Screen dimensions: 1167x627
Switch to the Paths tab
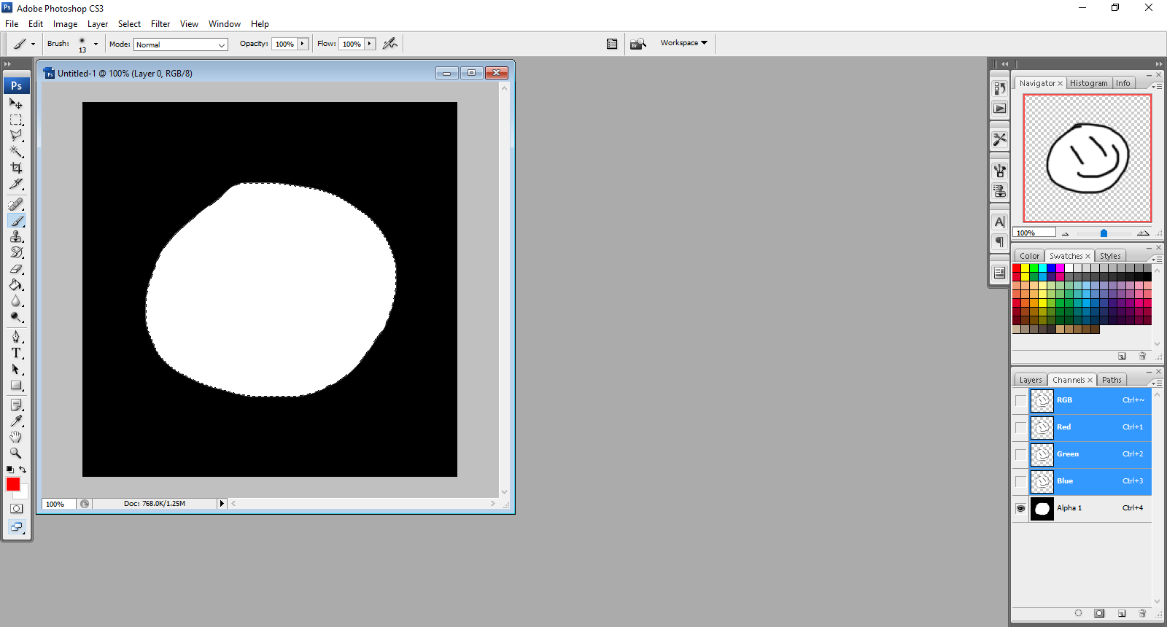(1112, 380)
